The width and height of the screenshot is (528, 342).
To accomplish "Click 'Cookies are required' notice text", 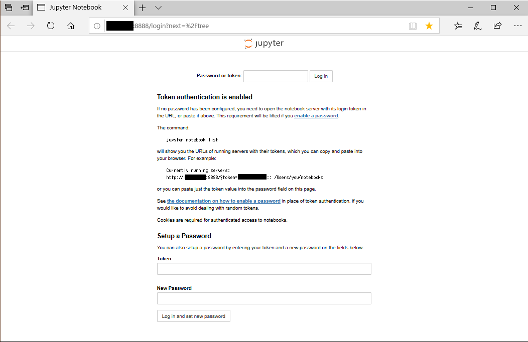I will 222,220.
